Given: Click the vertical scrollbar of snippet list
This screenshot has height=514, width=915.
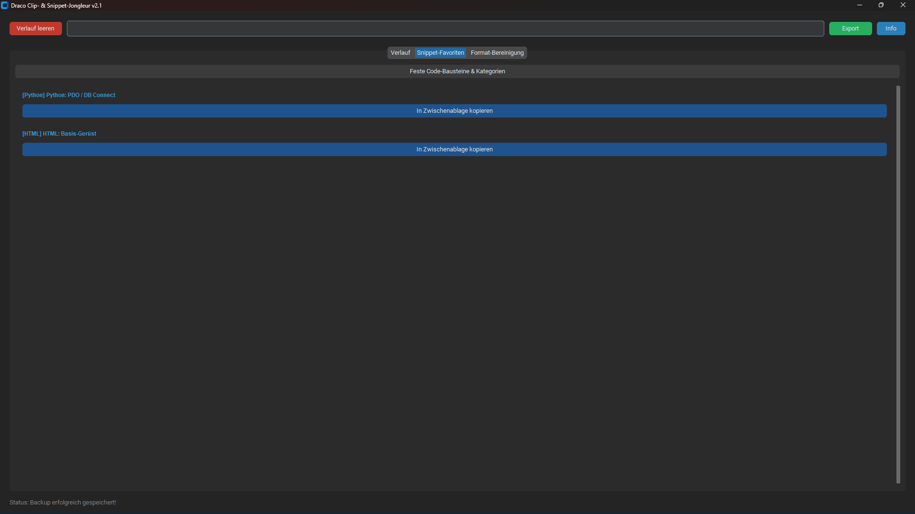Looking at the screenshot, I should tap(898, 285).
